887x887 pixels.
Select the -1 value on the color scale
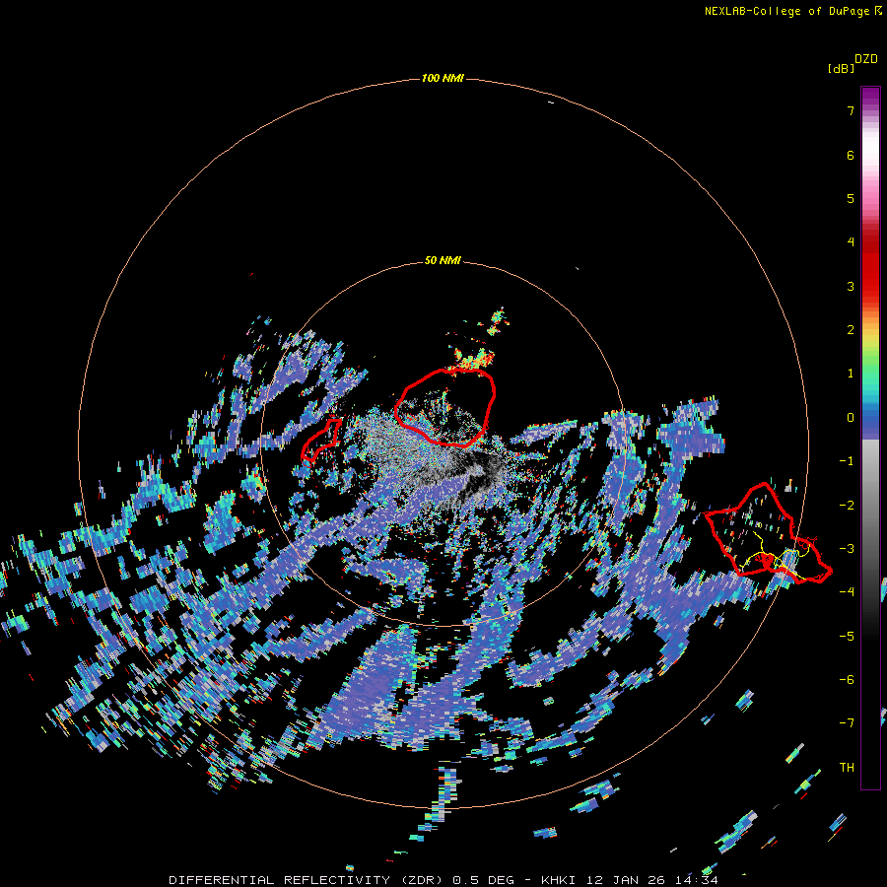point(847,461)
